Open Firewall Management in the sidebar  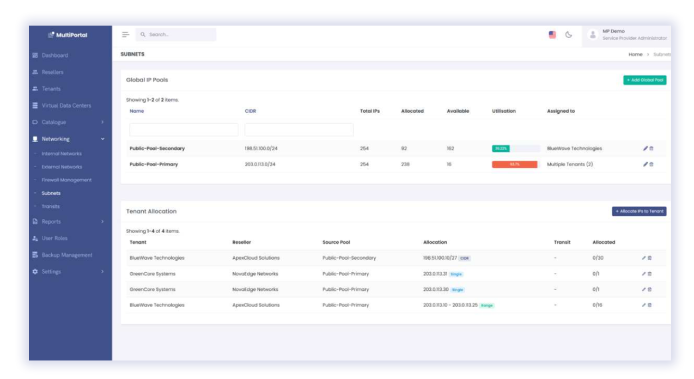[66, 180]
